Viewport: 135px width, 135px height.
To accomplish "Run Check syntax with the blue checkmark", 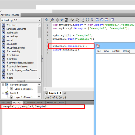I will (62, 20).
